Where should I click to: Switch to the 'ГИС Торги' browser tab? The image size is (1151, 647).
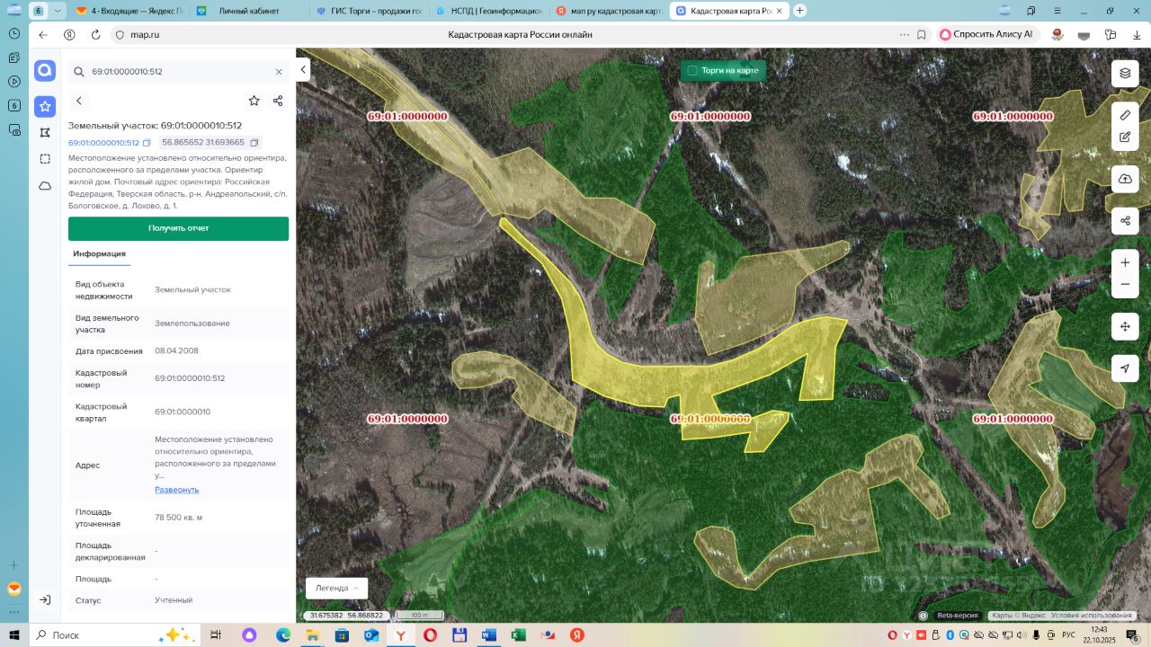(370, 11)
